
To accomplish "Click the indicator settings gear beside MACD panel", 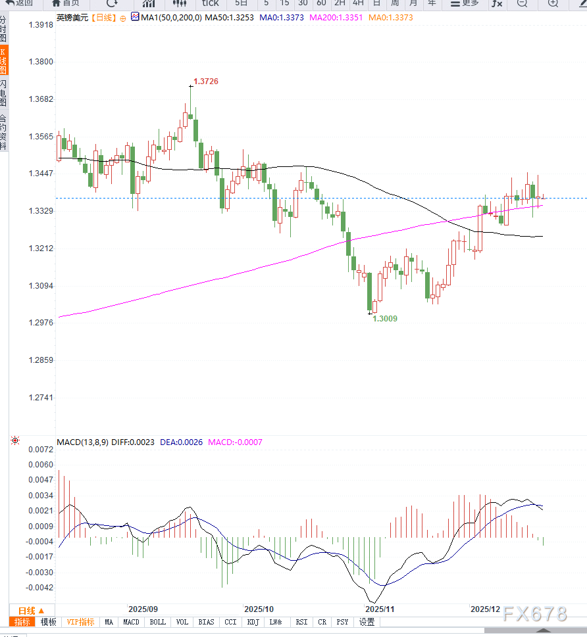I will pyautogui.click(x=14, y=440).
